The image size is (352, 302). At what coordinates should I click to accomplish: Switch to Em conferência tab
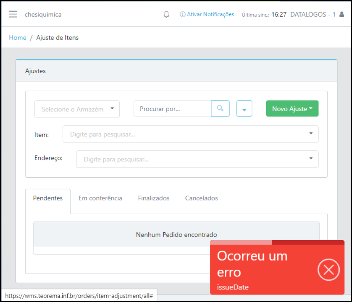pos(101,198)
